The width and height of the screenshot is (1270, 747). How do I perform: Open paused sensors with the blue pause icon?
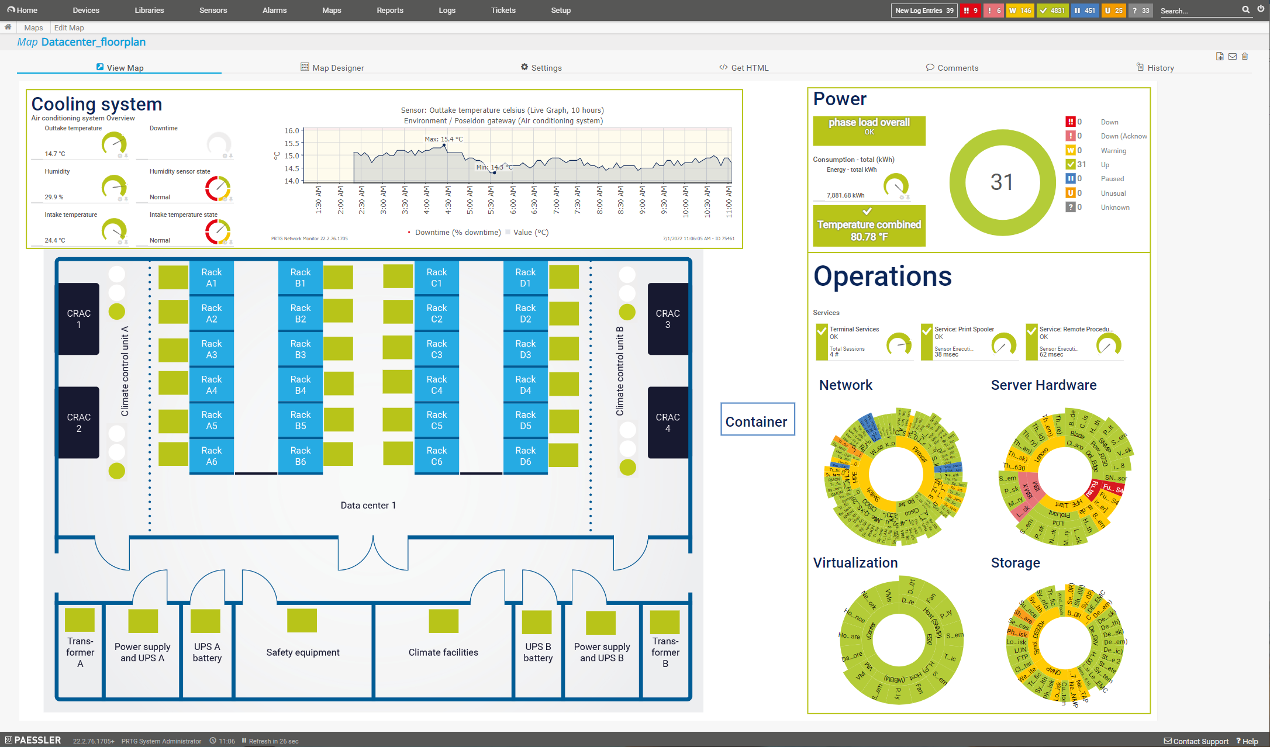(1085, 10)
